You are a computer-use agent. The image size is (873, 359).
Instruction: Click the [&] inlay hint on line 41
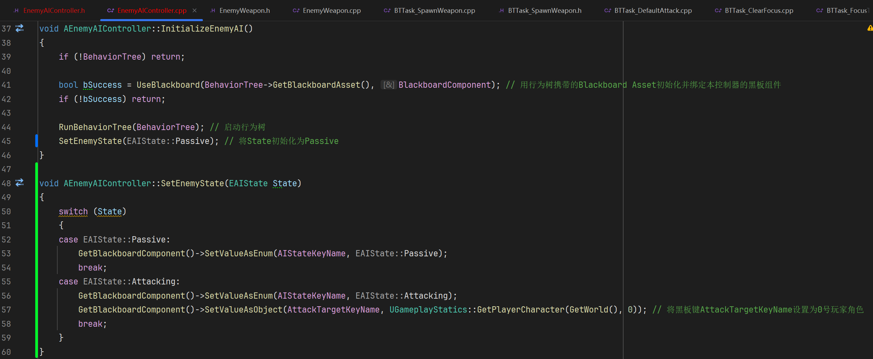click(x=389, y=85)
